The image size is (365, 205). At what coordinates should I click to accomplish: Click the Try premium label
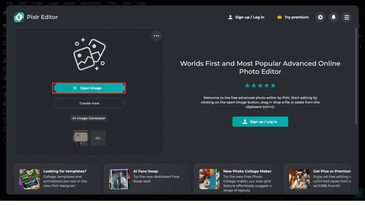[297, 17]
